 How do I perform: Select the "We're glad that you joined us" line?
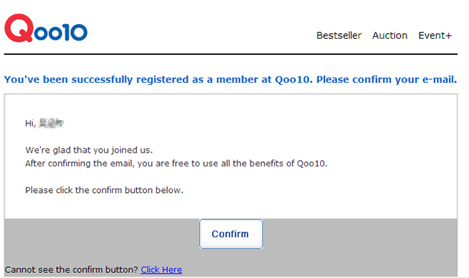pyautogui.click(x=89, y=150)
